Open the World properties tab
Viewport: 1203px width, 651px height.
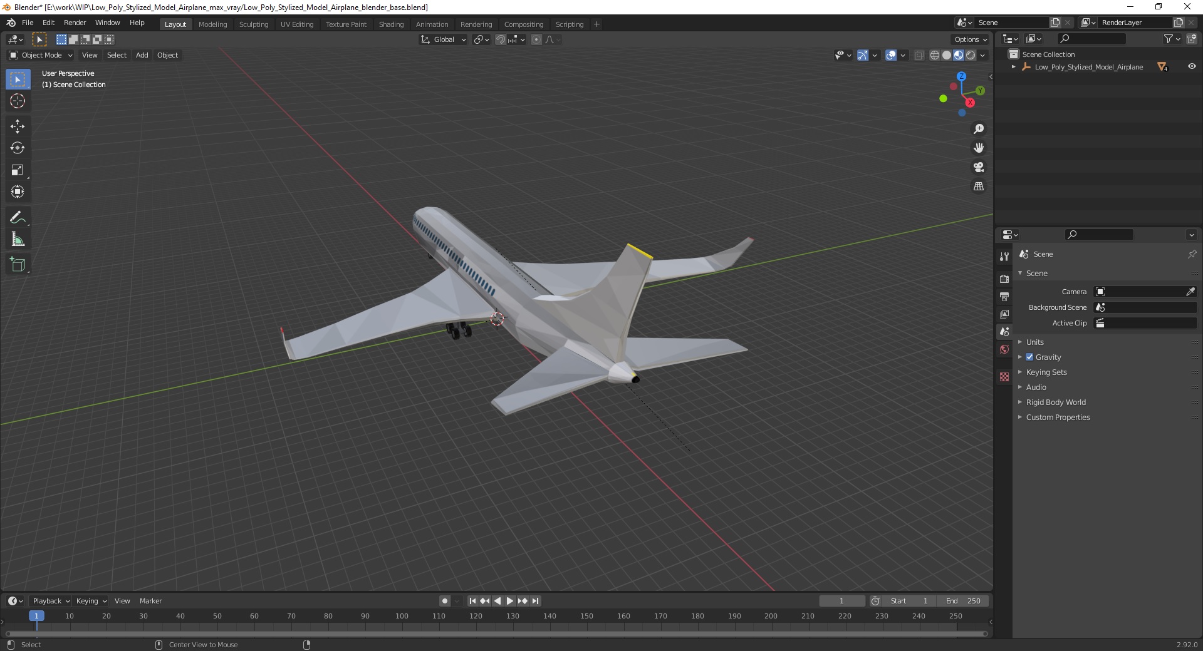[1004, 349]
